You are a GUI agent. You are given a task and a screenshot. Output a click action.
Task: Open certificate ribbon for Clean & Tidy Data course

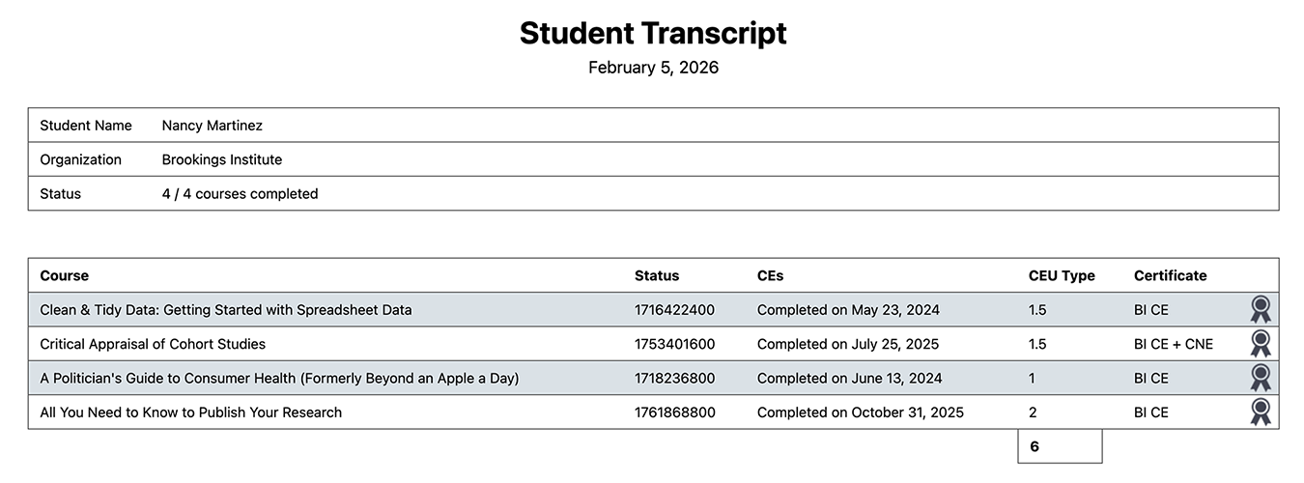pyautogui.click(x=1260, y=310)
